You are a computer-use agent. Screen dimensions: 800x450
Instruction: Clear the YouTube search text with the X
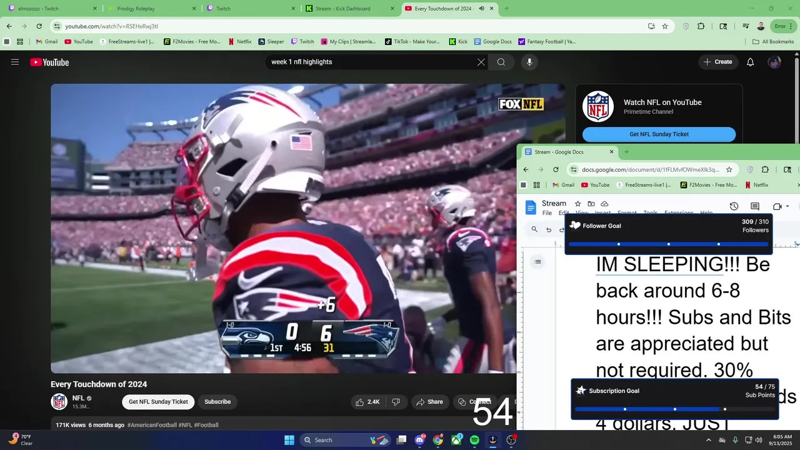tap(481, 62)
